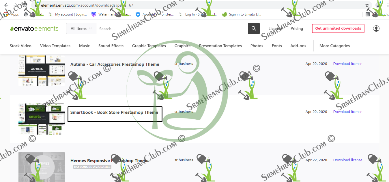This screenshot has height=182, width=389.
Task: Open the 'Sign in to Envato El...' bookmark
Action: click(x=242, y=14)
